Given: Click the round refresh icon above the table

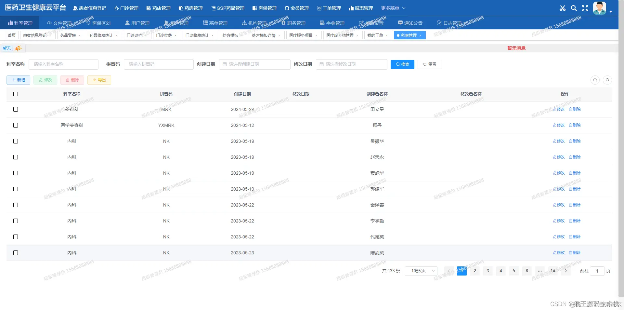Looking at the screenshot, I should click(607, 80).
